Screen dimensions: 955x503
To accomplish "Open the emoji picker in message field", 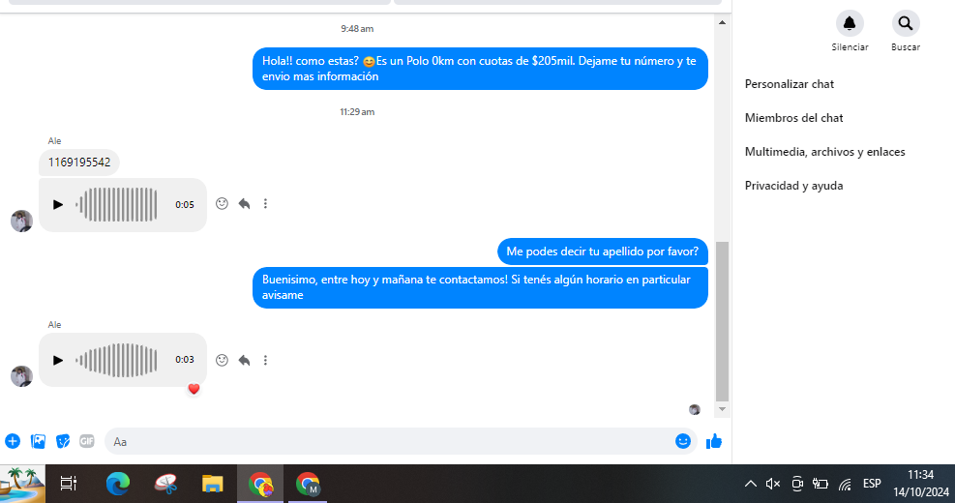I will (x=683, y=441).
